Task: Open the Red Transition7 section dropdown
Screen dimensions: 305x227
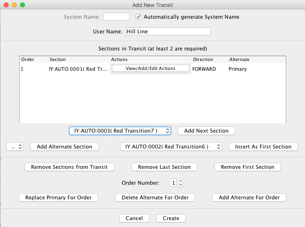Action: tap(120, 131)
